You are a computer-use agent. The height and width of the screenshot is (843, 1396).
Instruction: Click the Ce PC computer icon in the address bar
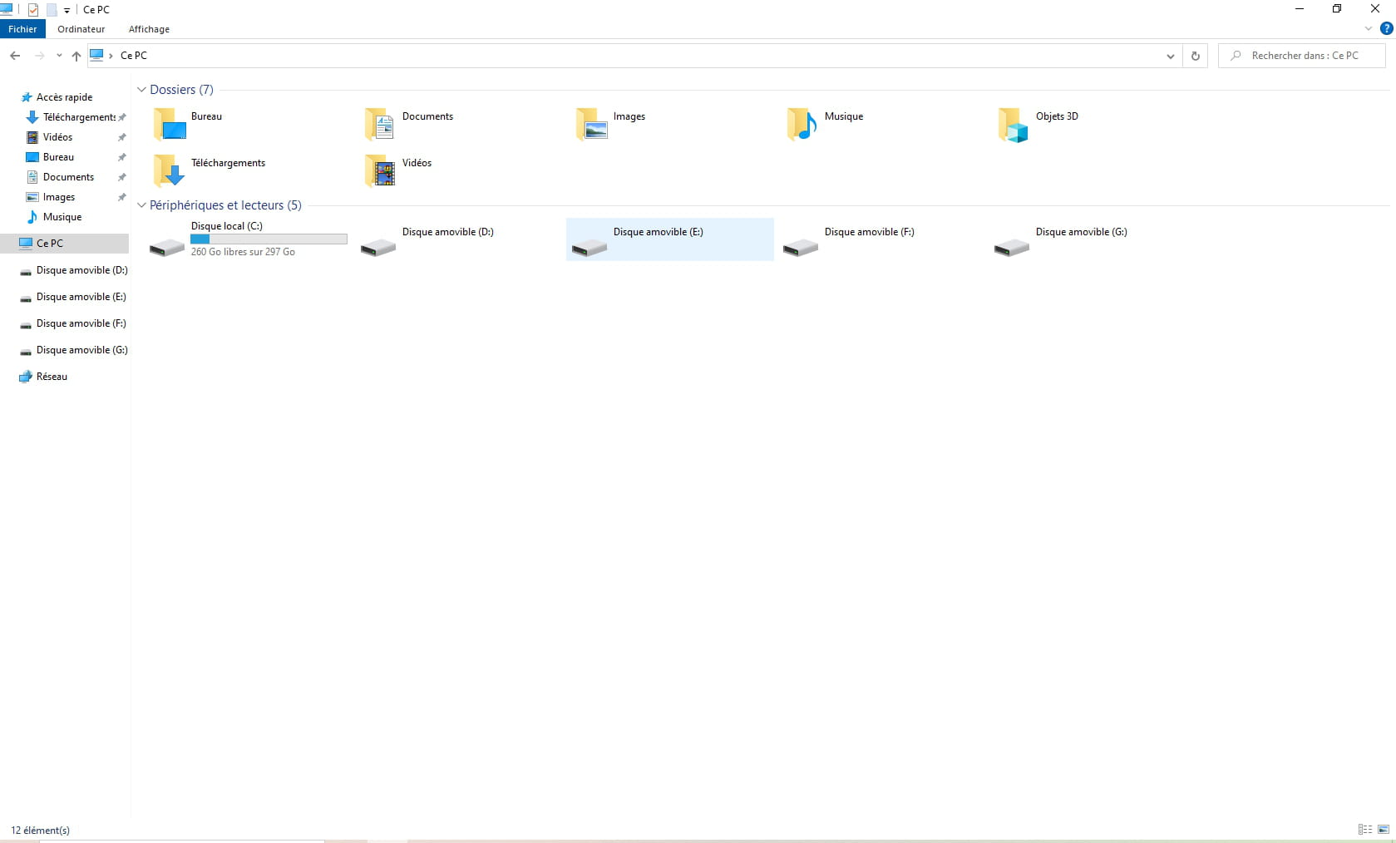pos(96,55)
